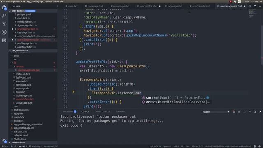Click LF end-of-line status item
Screen dimensions: 263x148
tap(182, 146)
